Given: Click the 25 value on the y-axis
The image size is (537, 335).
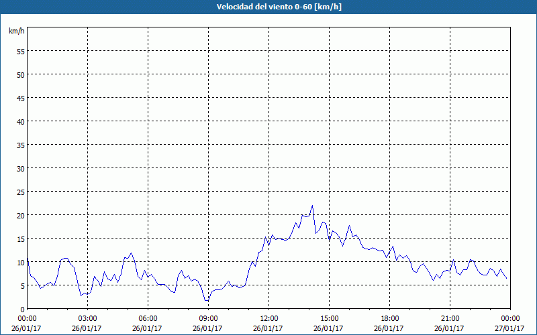Looking at the screenshot, I should pyautogui.click(x=21, y=192).
